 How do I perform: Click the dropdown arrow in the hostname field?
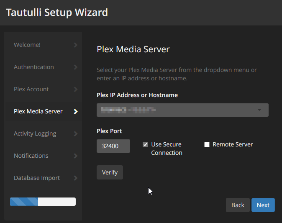click(259, 110)
